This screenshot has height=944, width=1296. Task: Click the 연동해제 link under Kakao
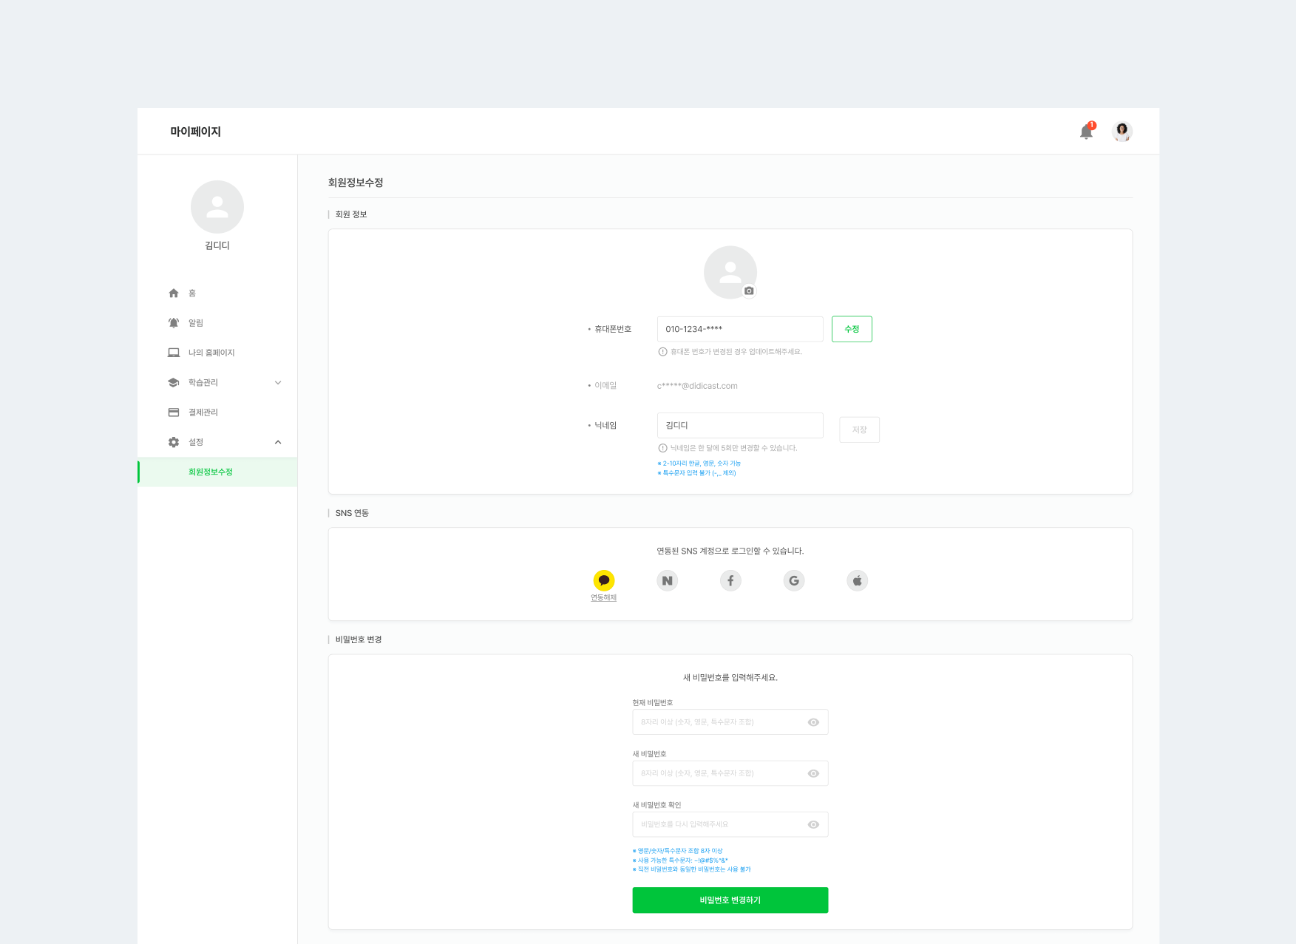coord(603,598)
